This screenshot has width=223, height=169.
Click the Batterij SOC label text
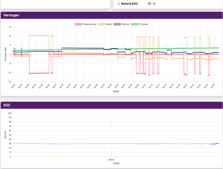(130, 4)
